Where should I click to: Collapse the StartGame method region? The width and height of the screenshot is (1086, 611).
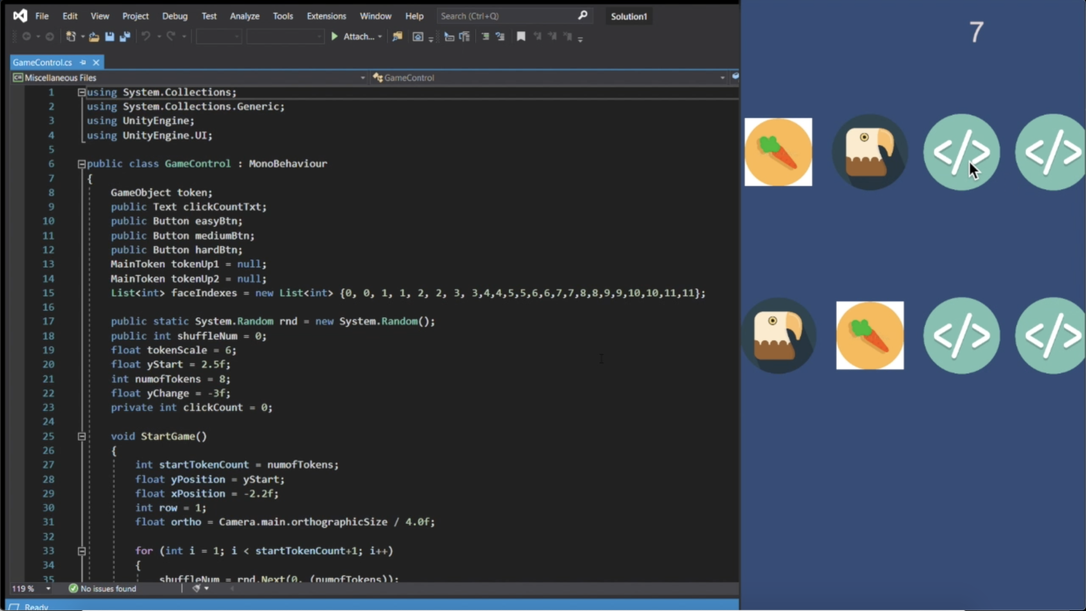[82, 436]
